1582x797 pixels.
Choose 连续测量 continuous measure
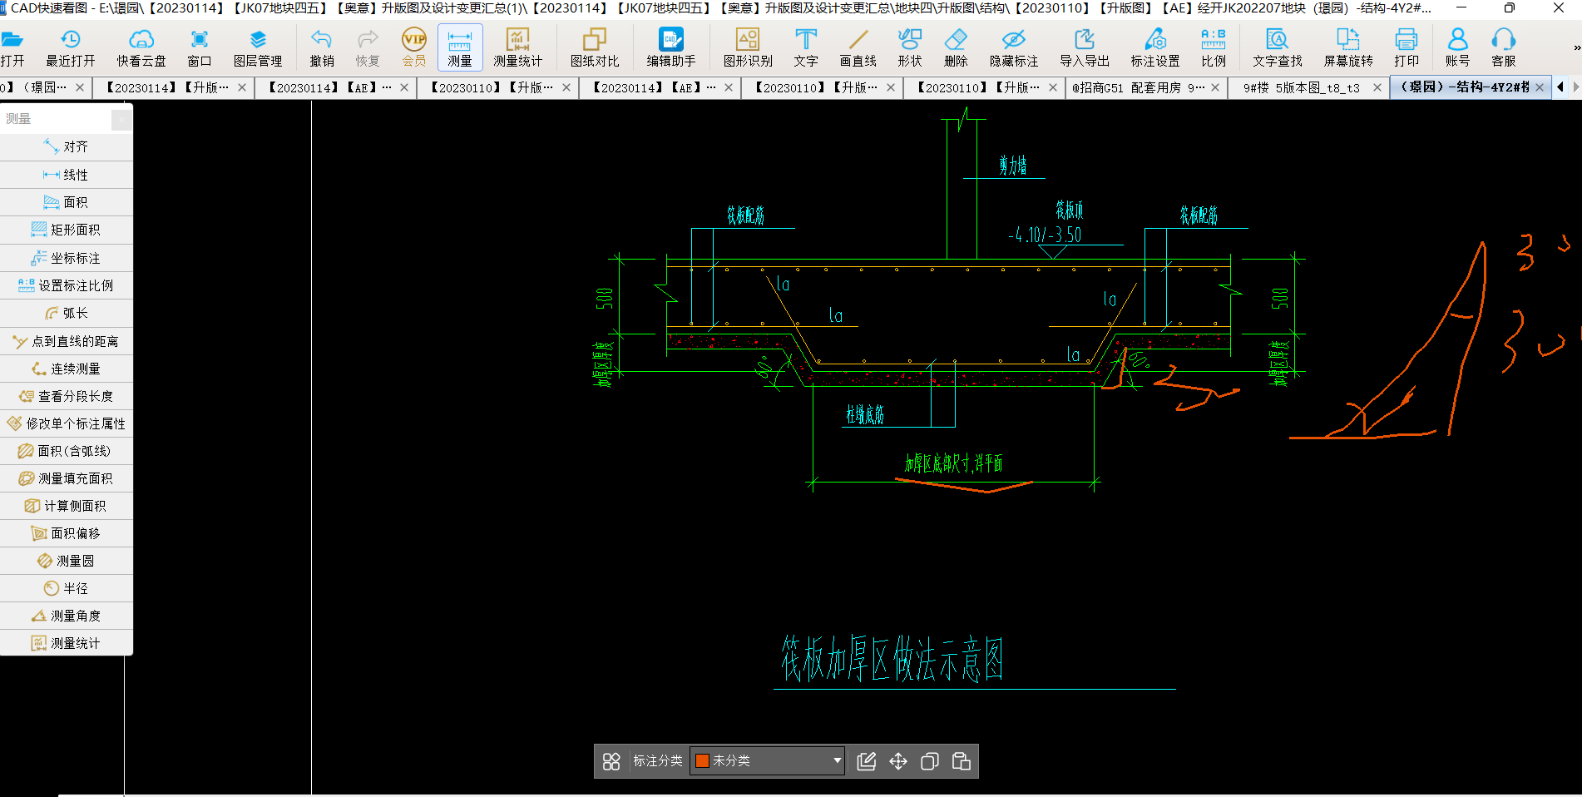[x=67, y=369]
